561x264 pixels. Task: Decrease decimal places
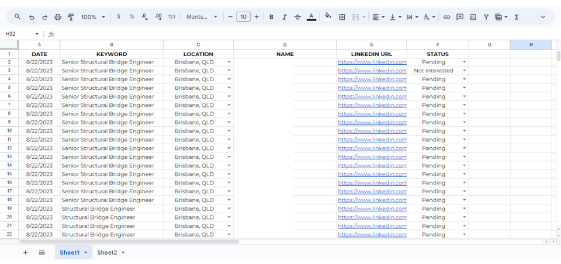(145, 17)
